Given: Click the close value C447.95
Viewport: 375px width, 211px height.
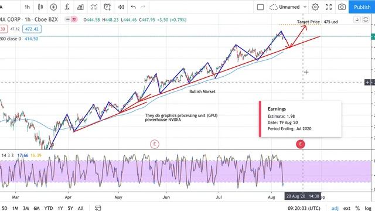Looking at the screenshot, I should 147,20.
